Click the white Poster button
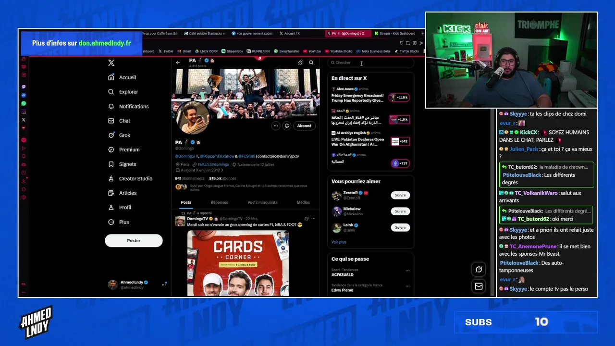The image size is (615, 346). coord(134,241)
